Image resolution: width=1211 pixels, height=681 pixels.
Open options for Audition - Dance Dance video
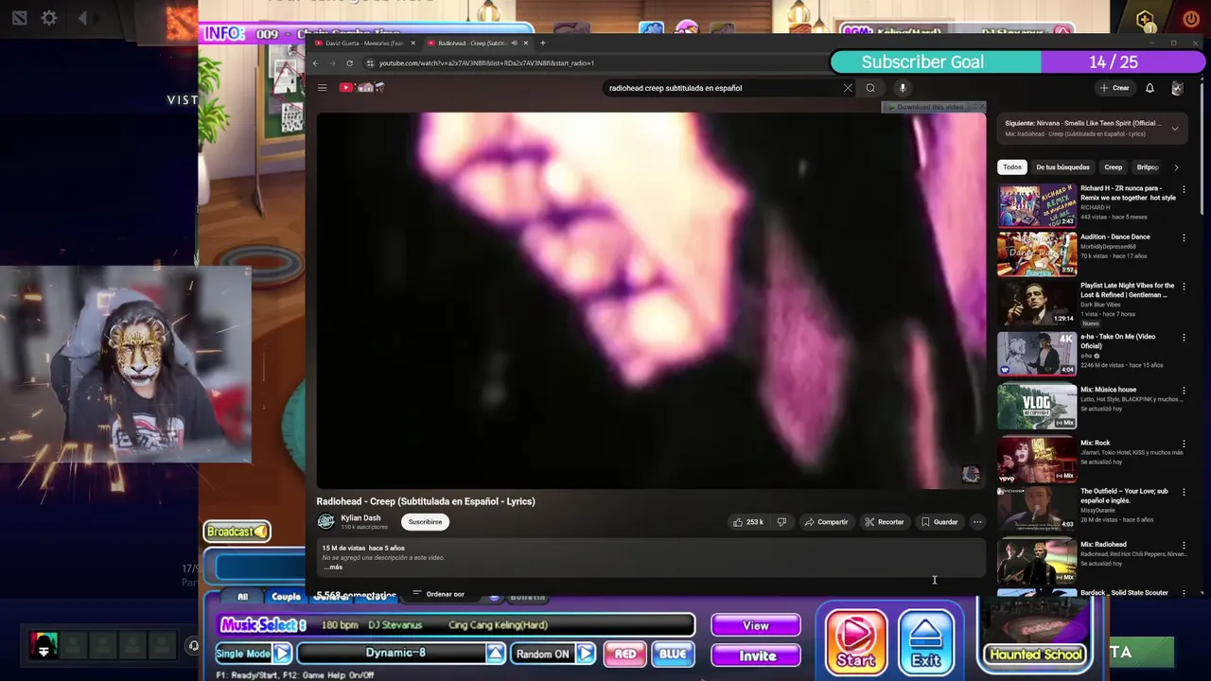point(1184,237)
